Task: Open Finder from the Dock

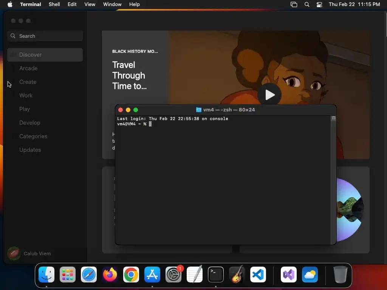Action: pyautogui.click(x=46, y=275)
